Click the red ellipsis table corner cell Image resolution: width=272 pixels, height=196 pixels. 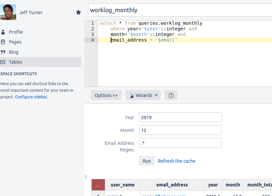click(x=98, y=185)
